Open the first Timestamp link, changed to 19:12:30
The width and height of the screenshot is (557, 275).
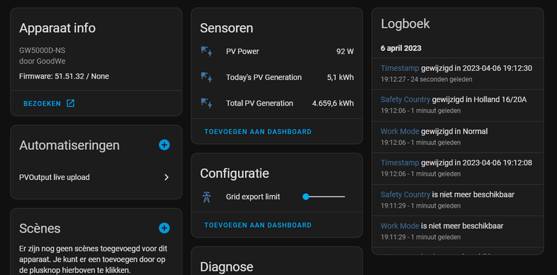tap(400, 68)
